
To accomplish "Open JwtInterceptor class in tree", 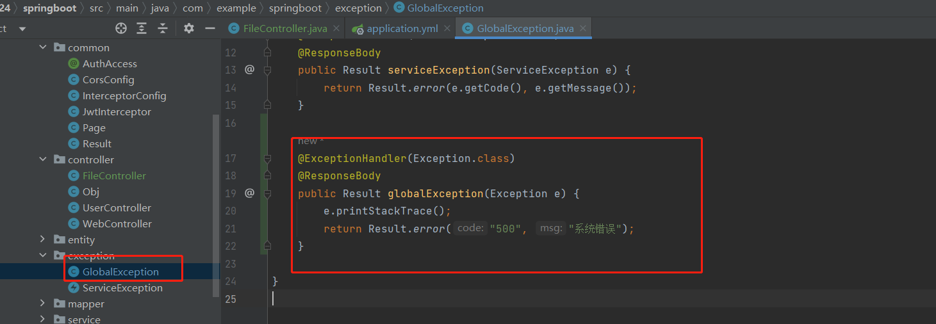I will point(117,111).
